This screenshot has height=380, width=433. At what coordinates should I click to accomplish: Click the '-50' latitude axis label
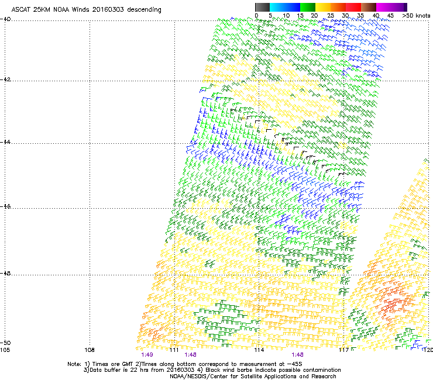[5, 343]
